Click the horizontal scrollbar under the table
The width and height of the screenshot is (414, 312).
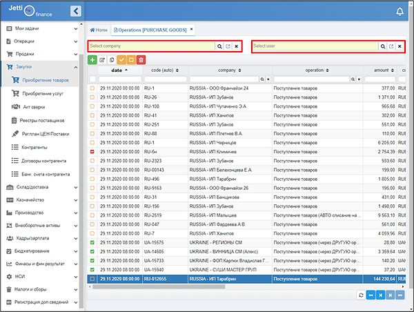pos(159,286)
